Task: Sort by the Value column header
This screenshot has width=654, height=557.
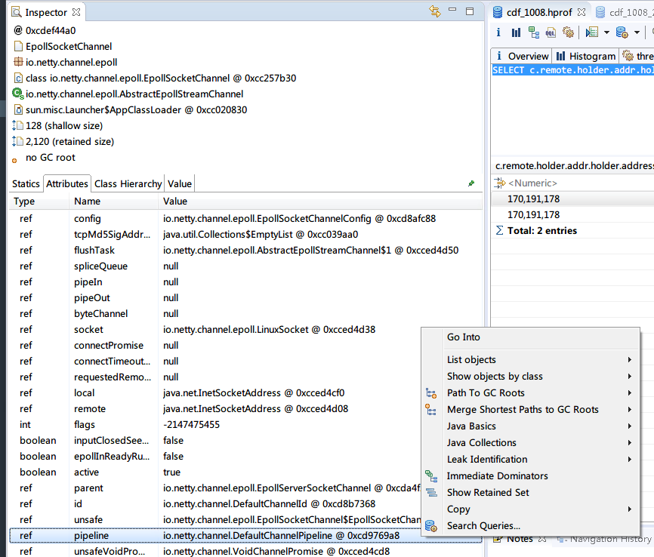Action: click(x=320, y=202)
